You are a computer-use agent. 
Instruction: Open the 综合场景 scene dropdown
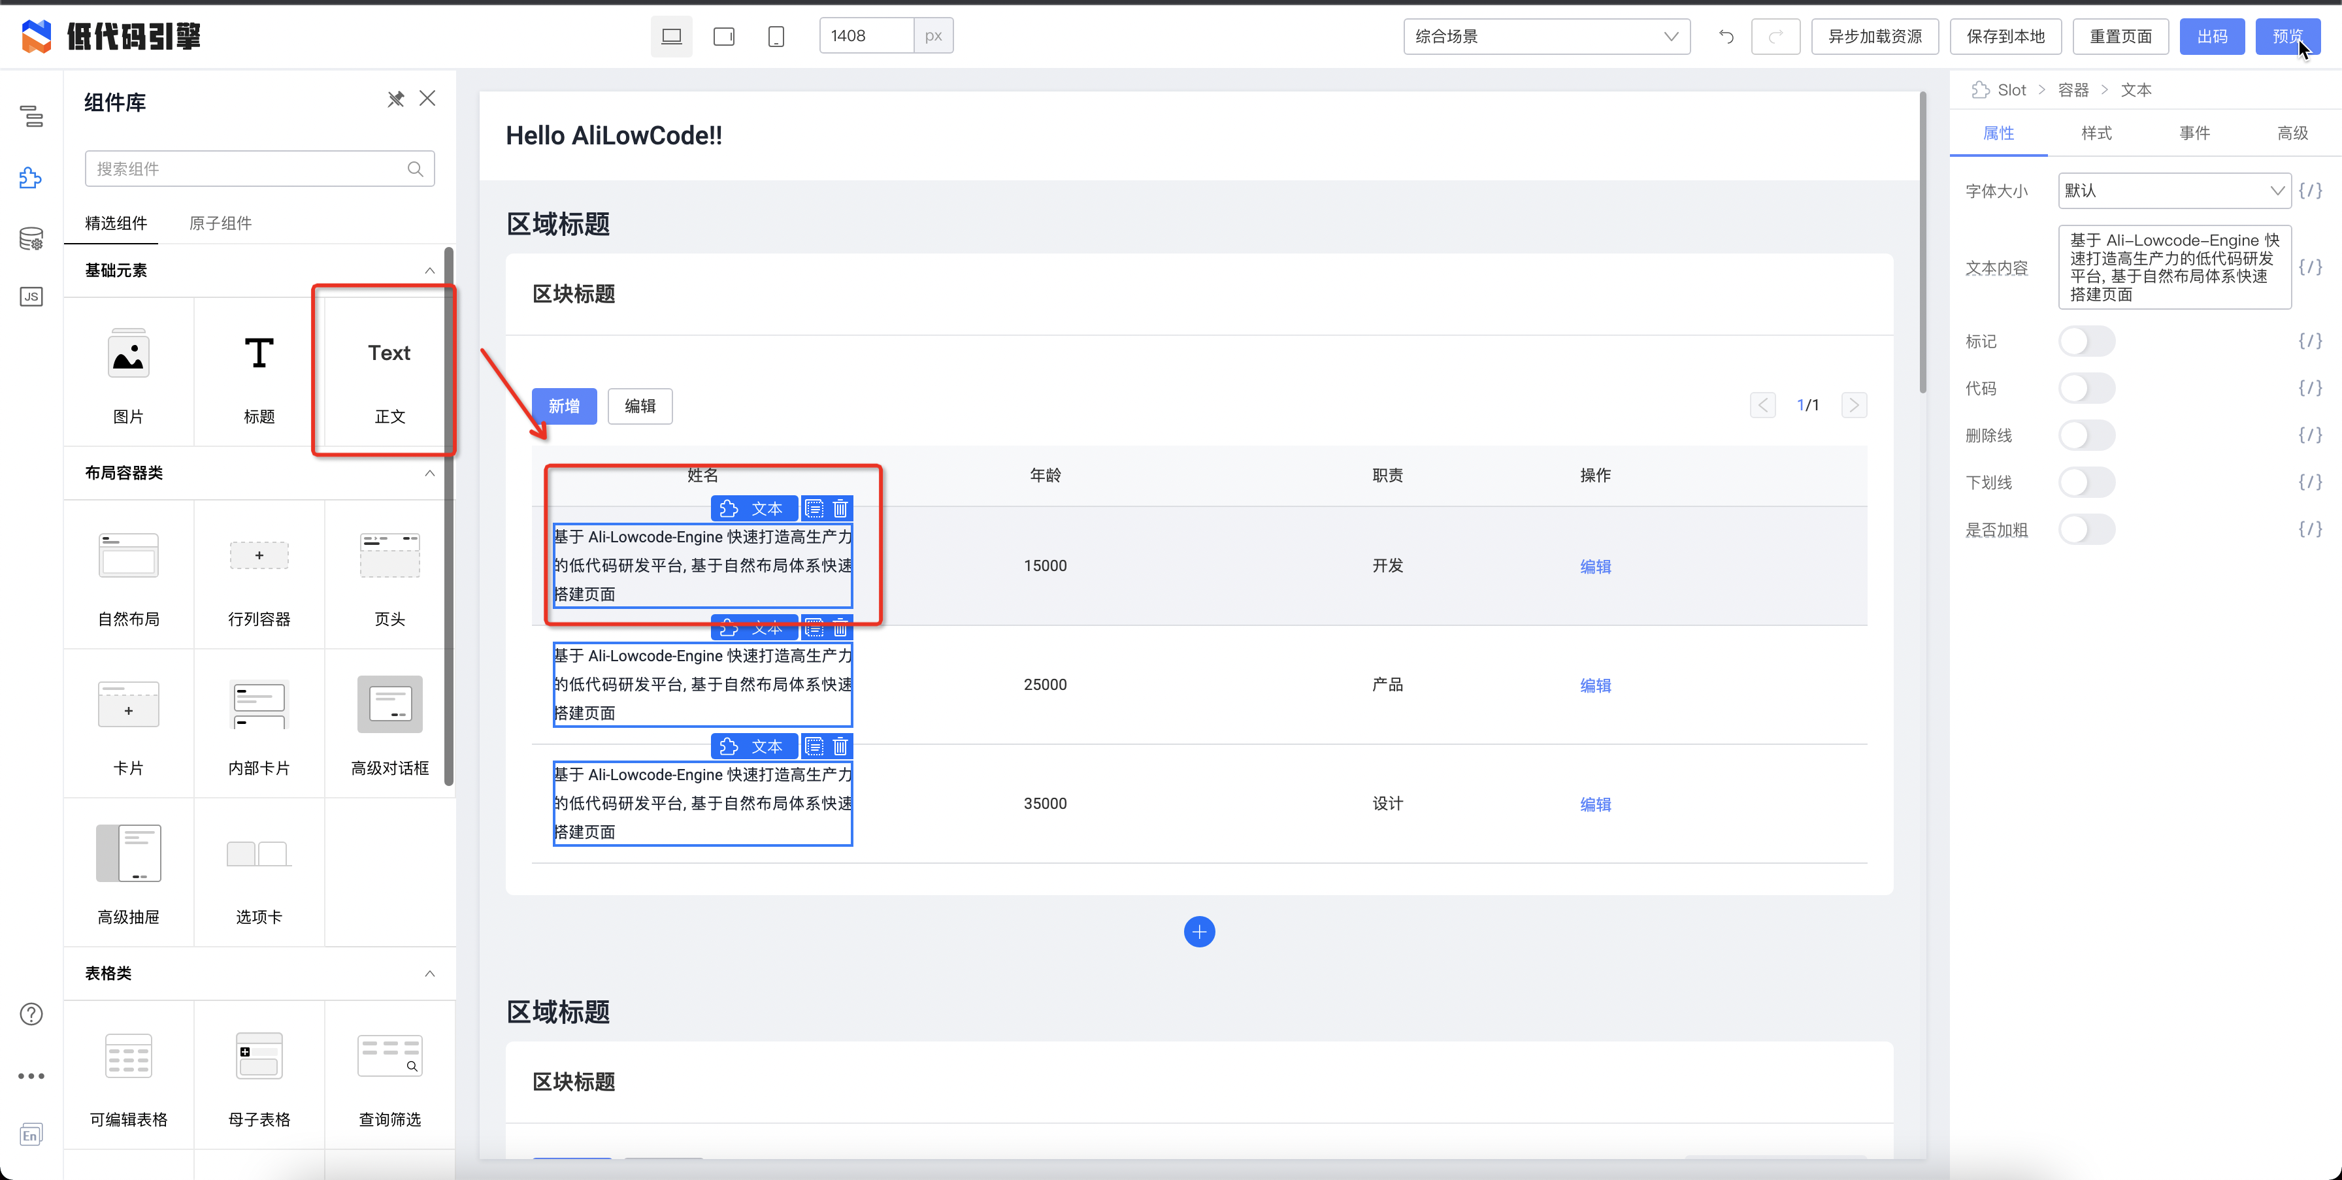[x=1545, y=37]
